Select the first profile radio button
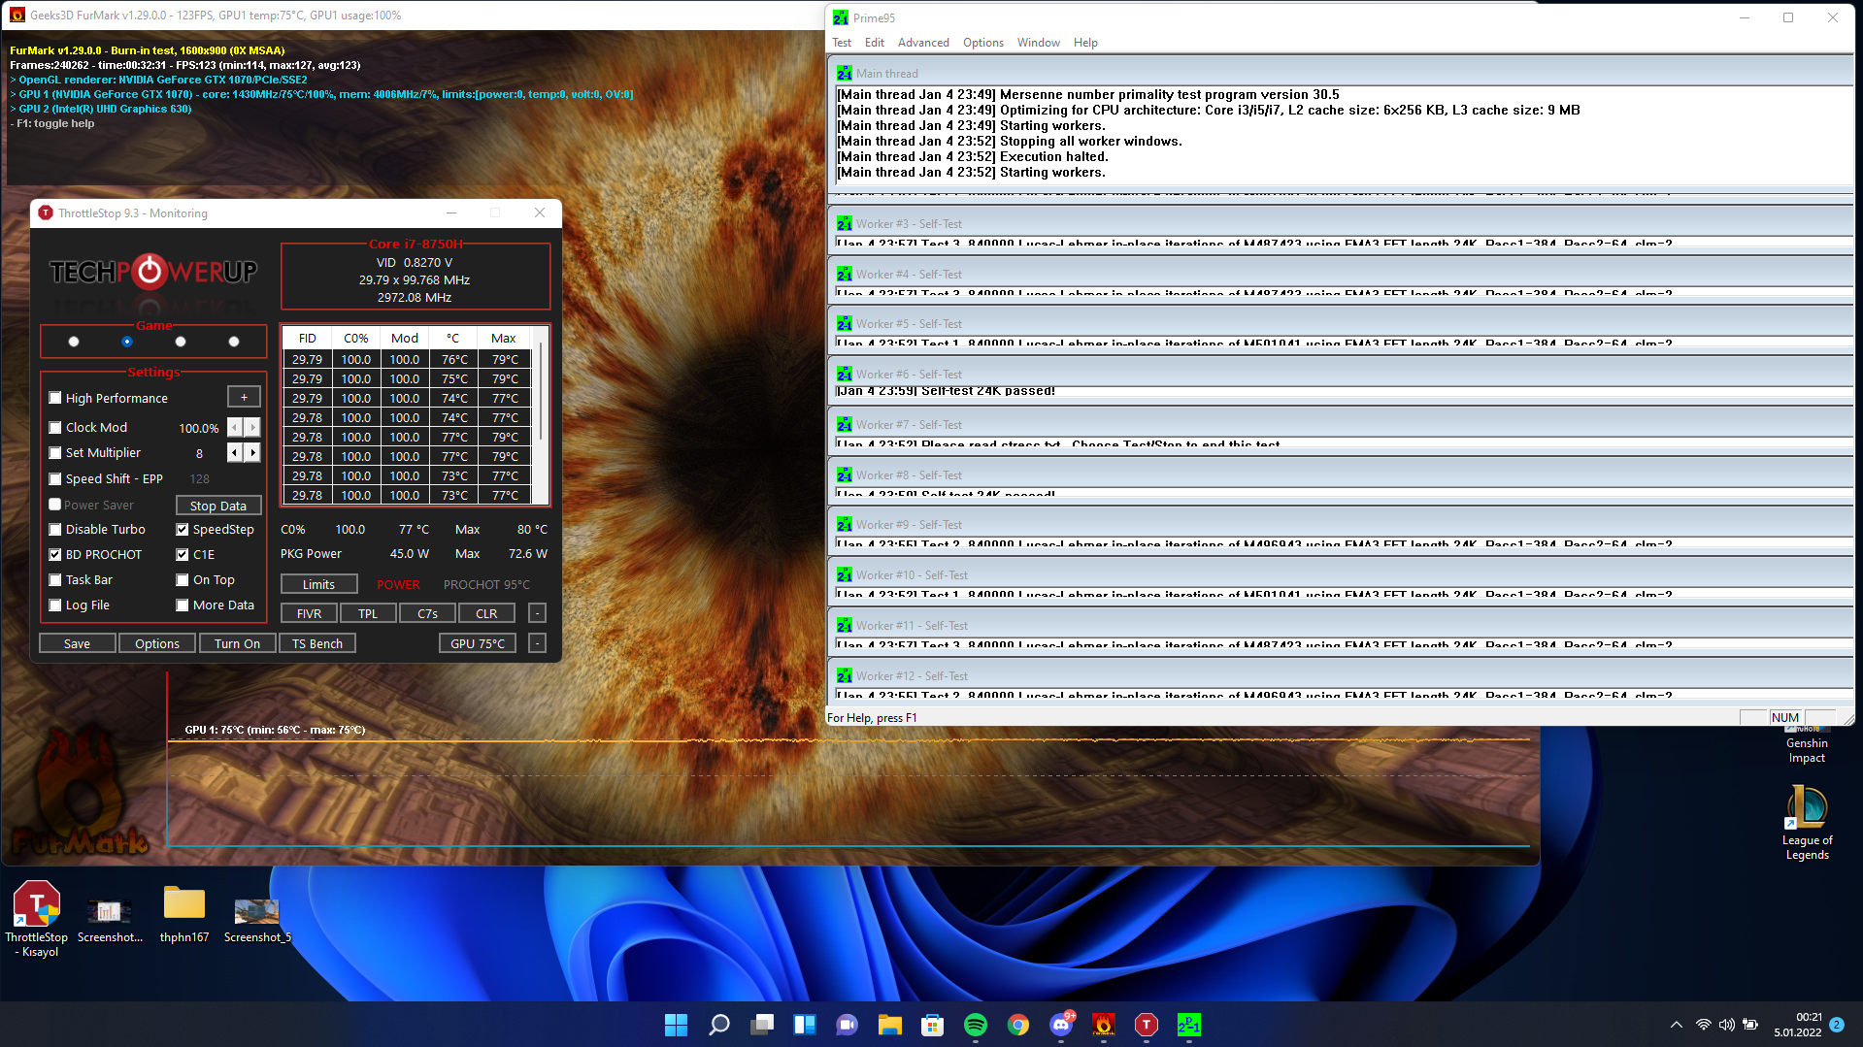 click(x=74, y=342)
